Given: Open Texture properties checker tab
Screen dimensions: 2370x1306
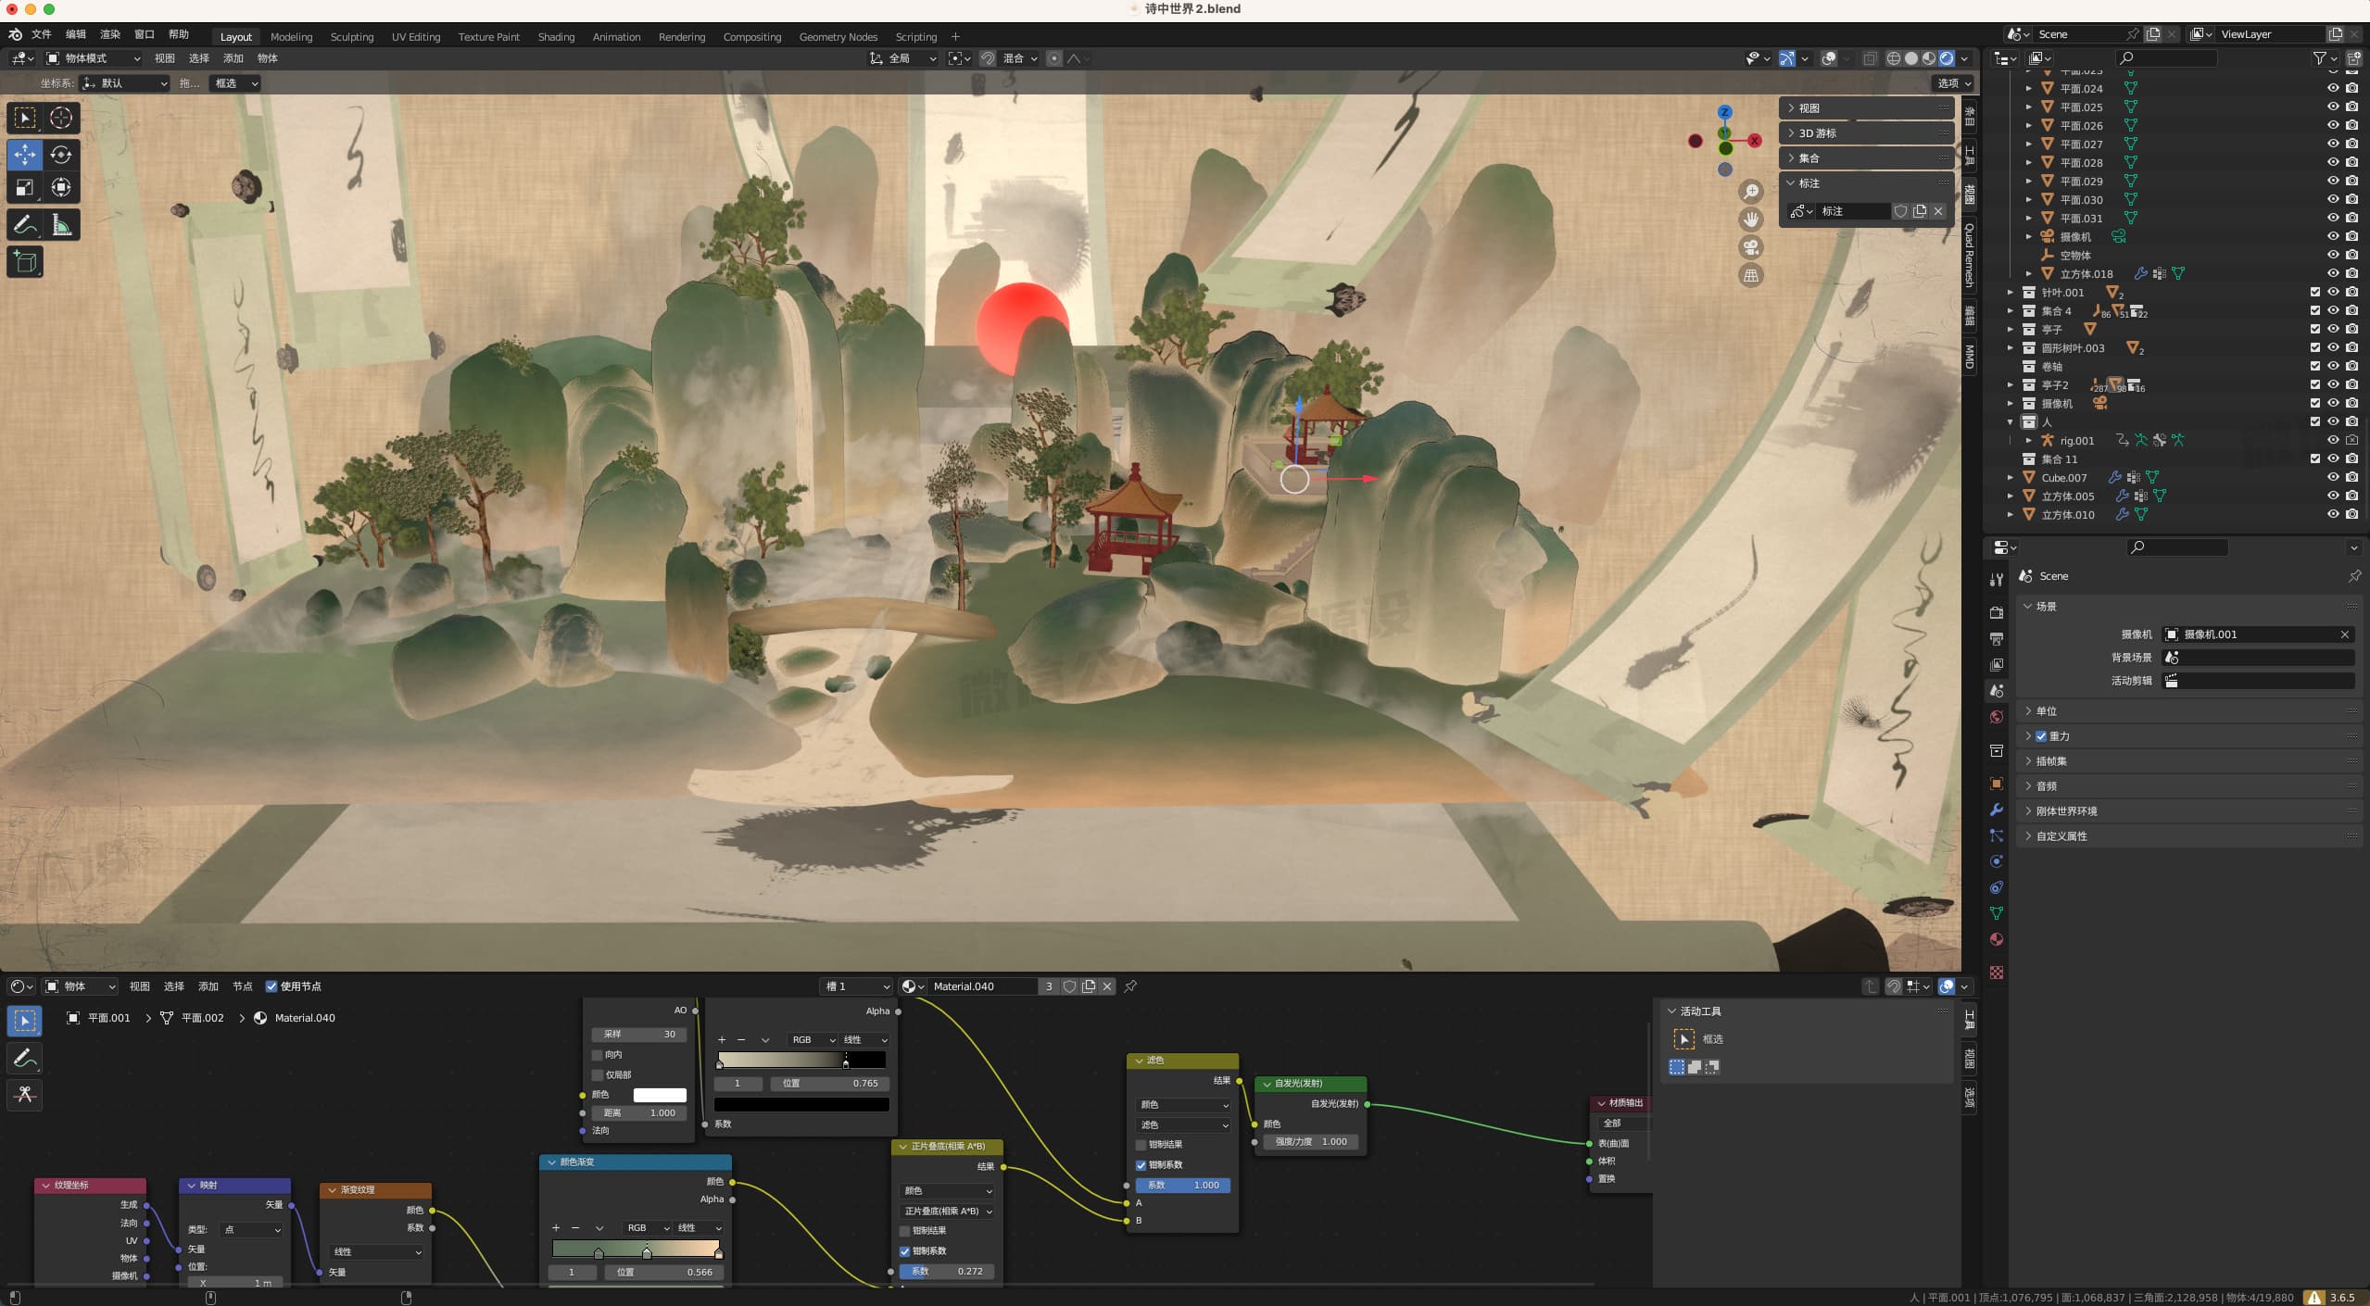Looking at the screenshot, I should pyautogui.click(x=1997, y=973).
